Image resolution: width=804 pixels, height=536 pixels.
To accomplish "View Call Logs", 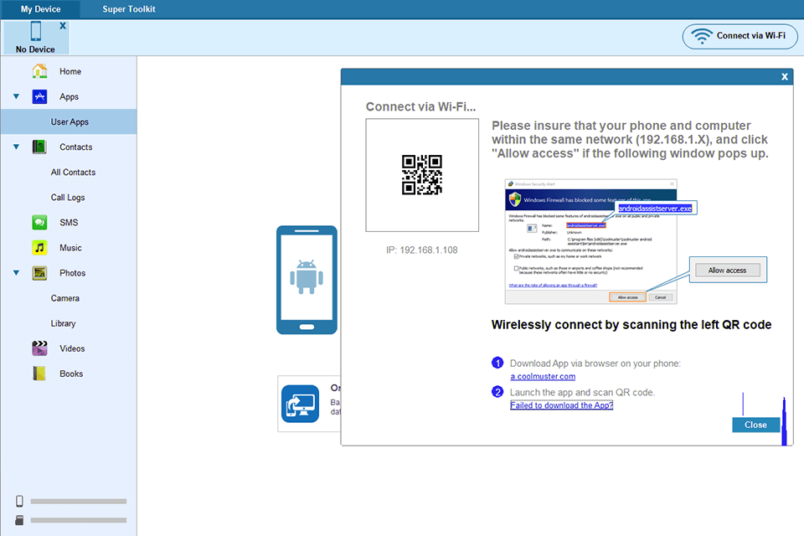I will 71,197.
